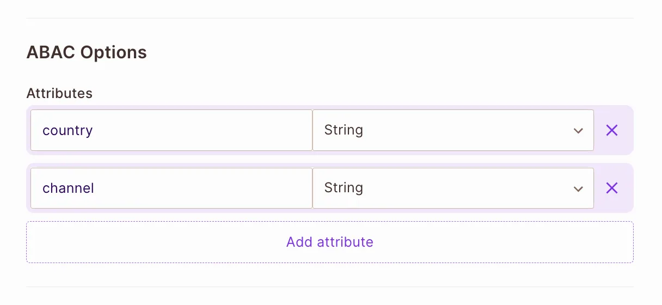Click the chevron arrow in channel row

[578, 188]
